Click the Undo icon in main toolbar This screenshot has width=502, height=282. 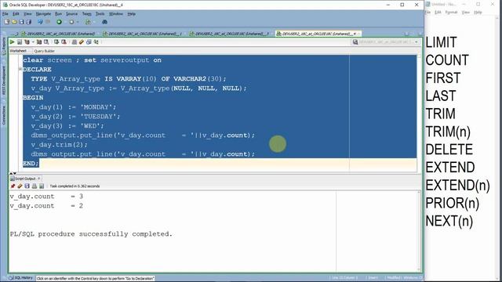[40, 22]
